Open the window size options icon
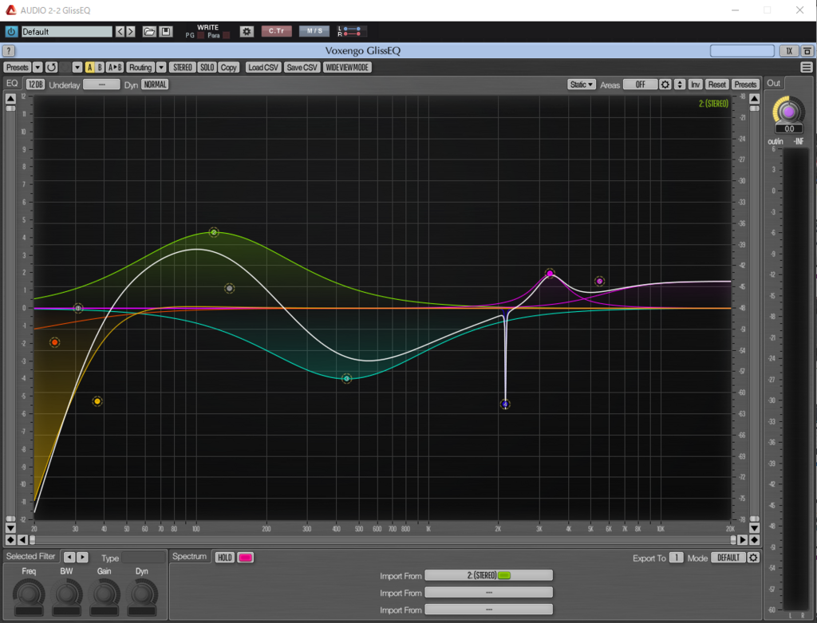 pos(807,50)
